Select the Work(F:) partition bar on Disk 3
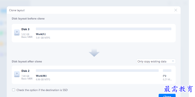The height and width of the screenshot is (97, 195). [103, 29]
